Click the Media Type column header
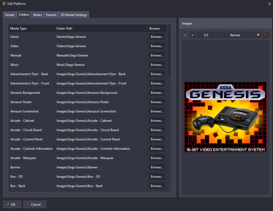 [31, 28]
